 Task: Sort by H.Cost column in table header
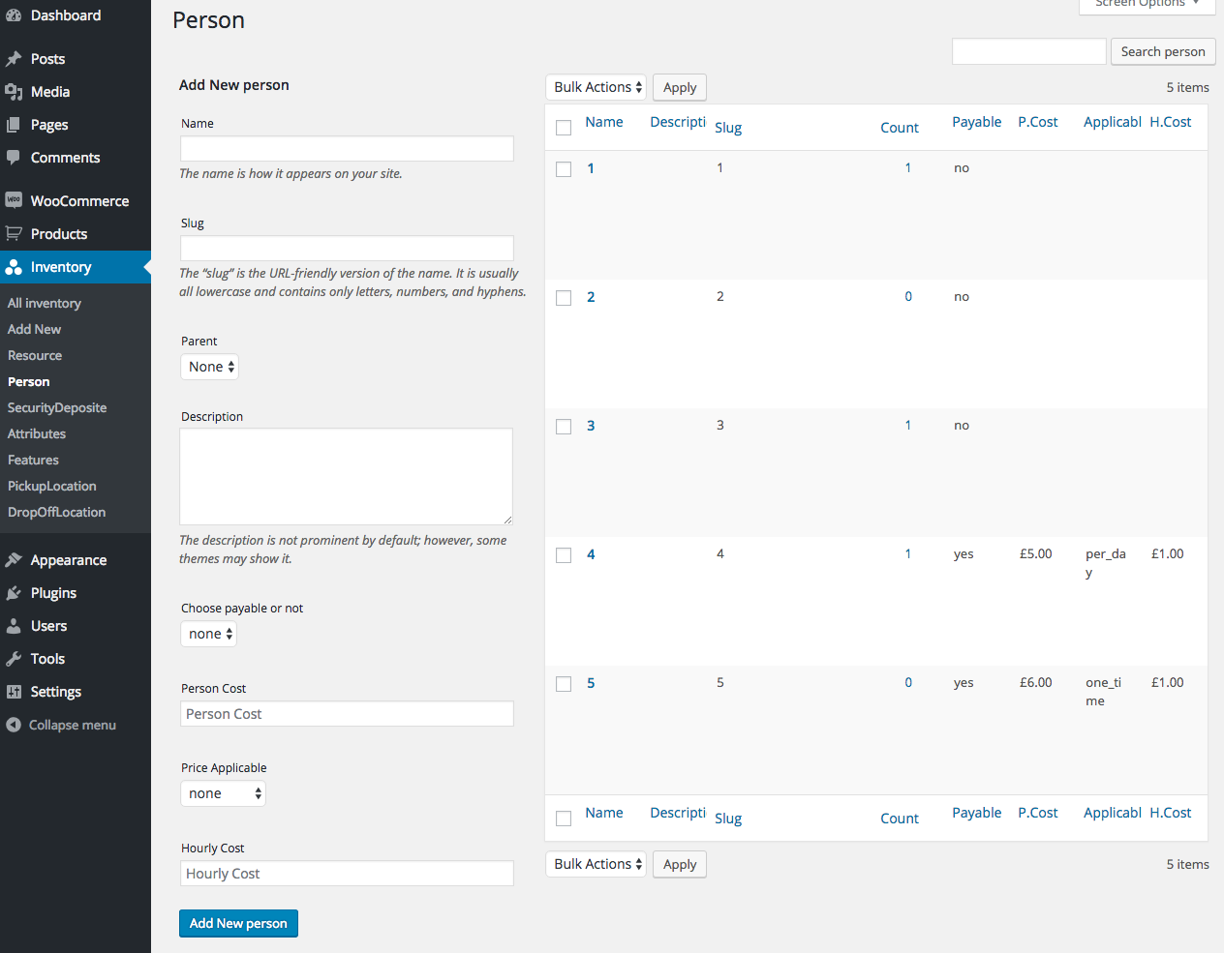click(1171, 122)
